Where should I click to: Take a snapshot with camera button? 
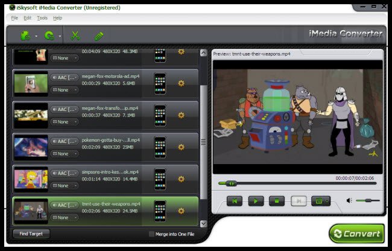click(x=318, y=201)
